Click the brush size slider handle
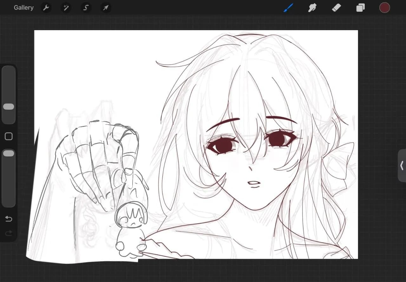 coord(9,107)
